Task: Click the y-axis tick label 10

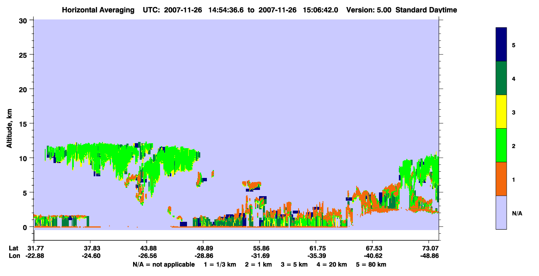Action: pyautogui.click(x=24, y=158)
